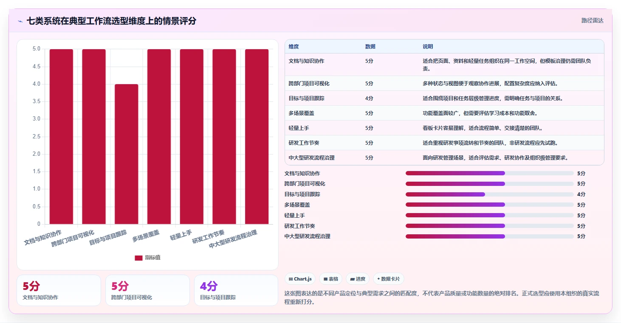Click the 路径雷达 label
The image size is (621, 323).
pyautogui.click(x=592, y=20)
